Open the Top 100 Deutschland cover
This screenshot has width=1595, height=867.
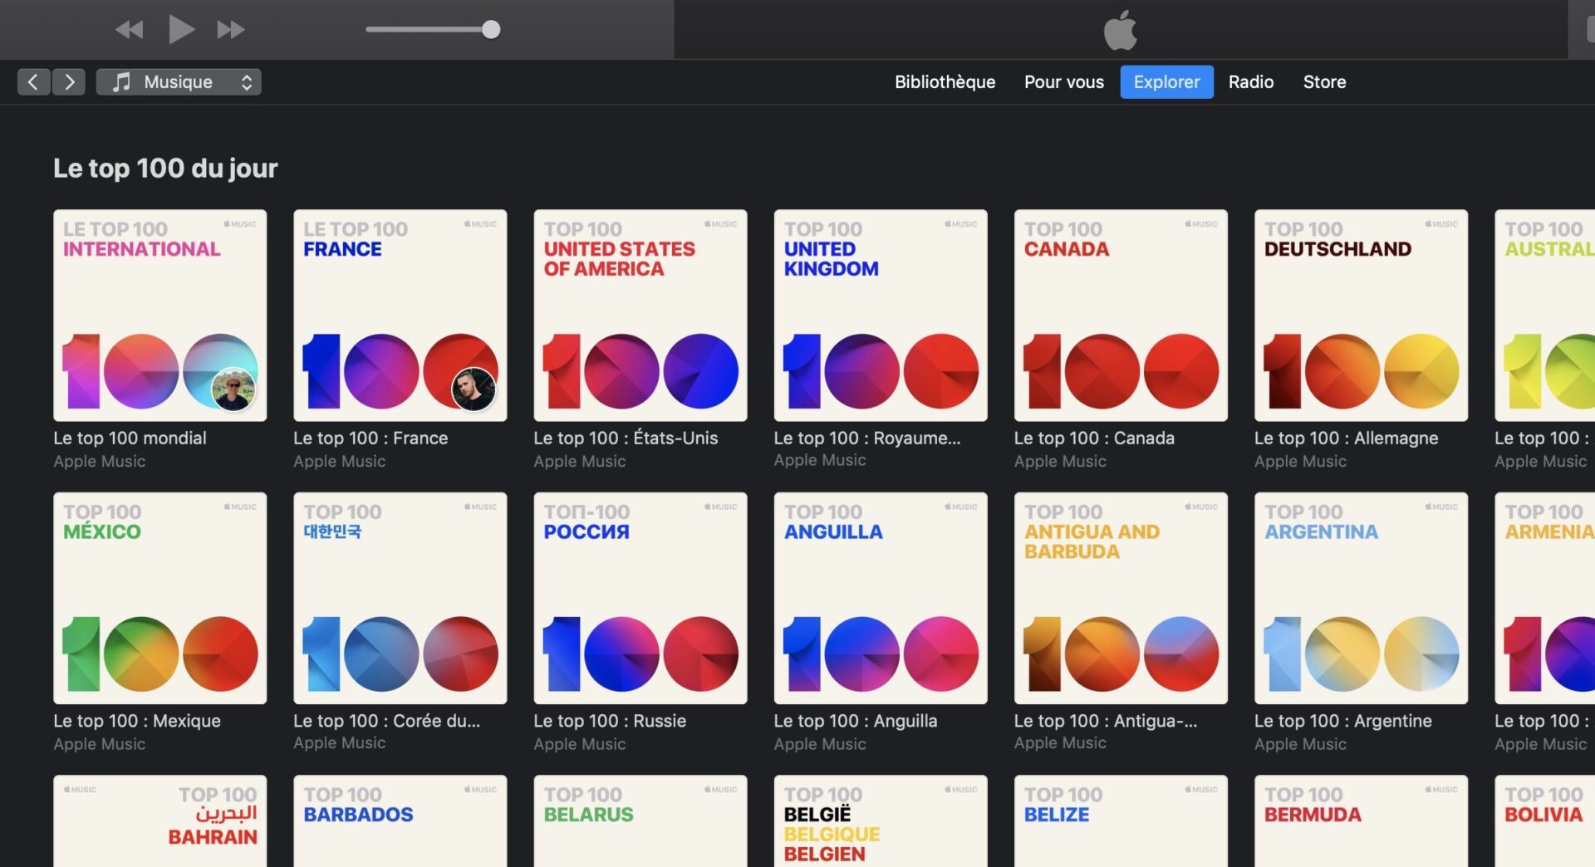(1361, 316)
